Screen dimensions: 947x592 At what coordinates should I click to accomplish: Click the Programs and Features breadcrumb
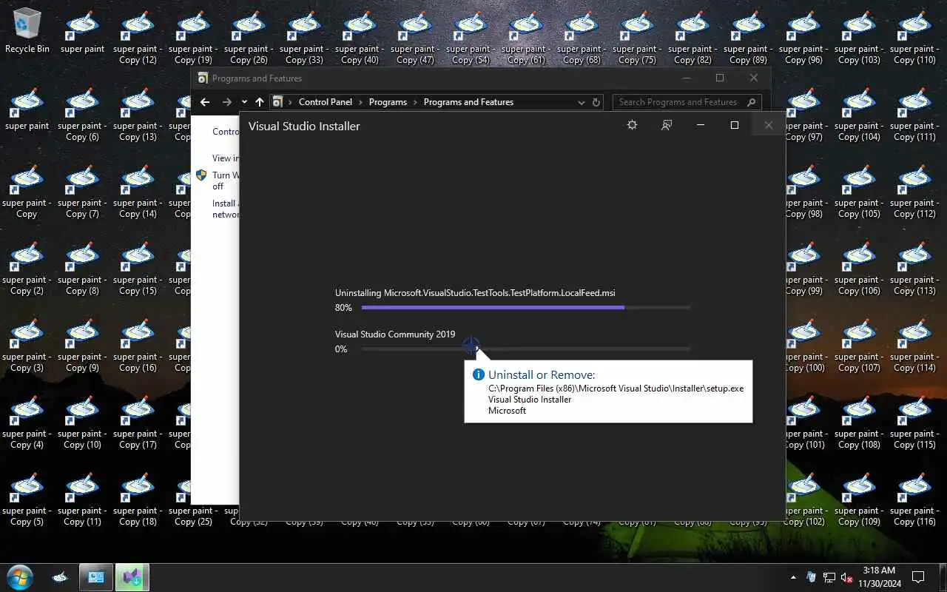[468, 102]
